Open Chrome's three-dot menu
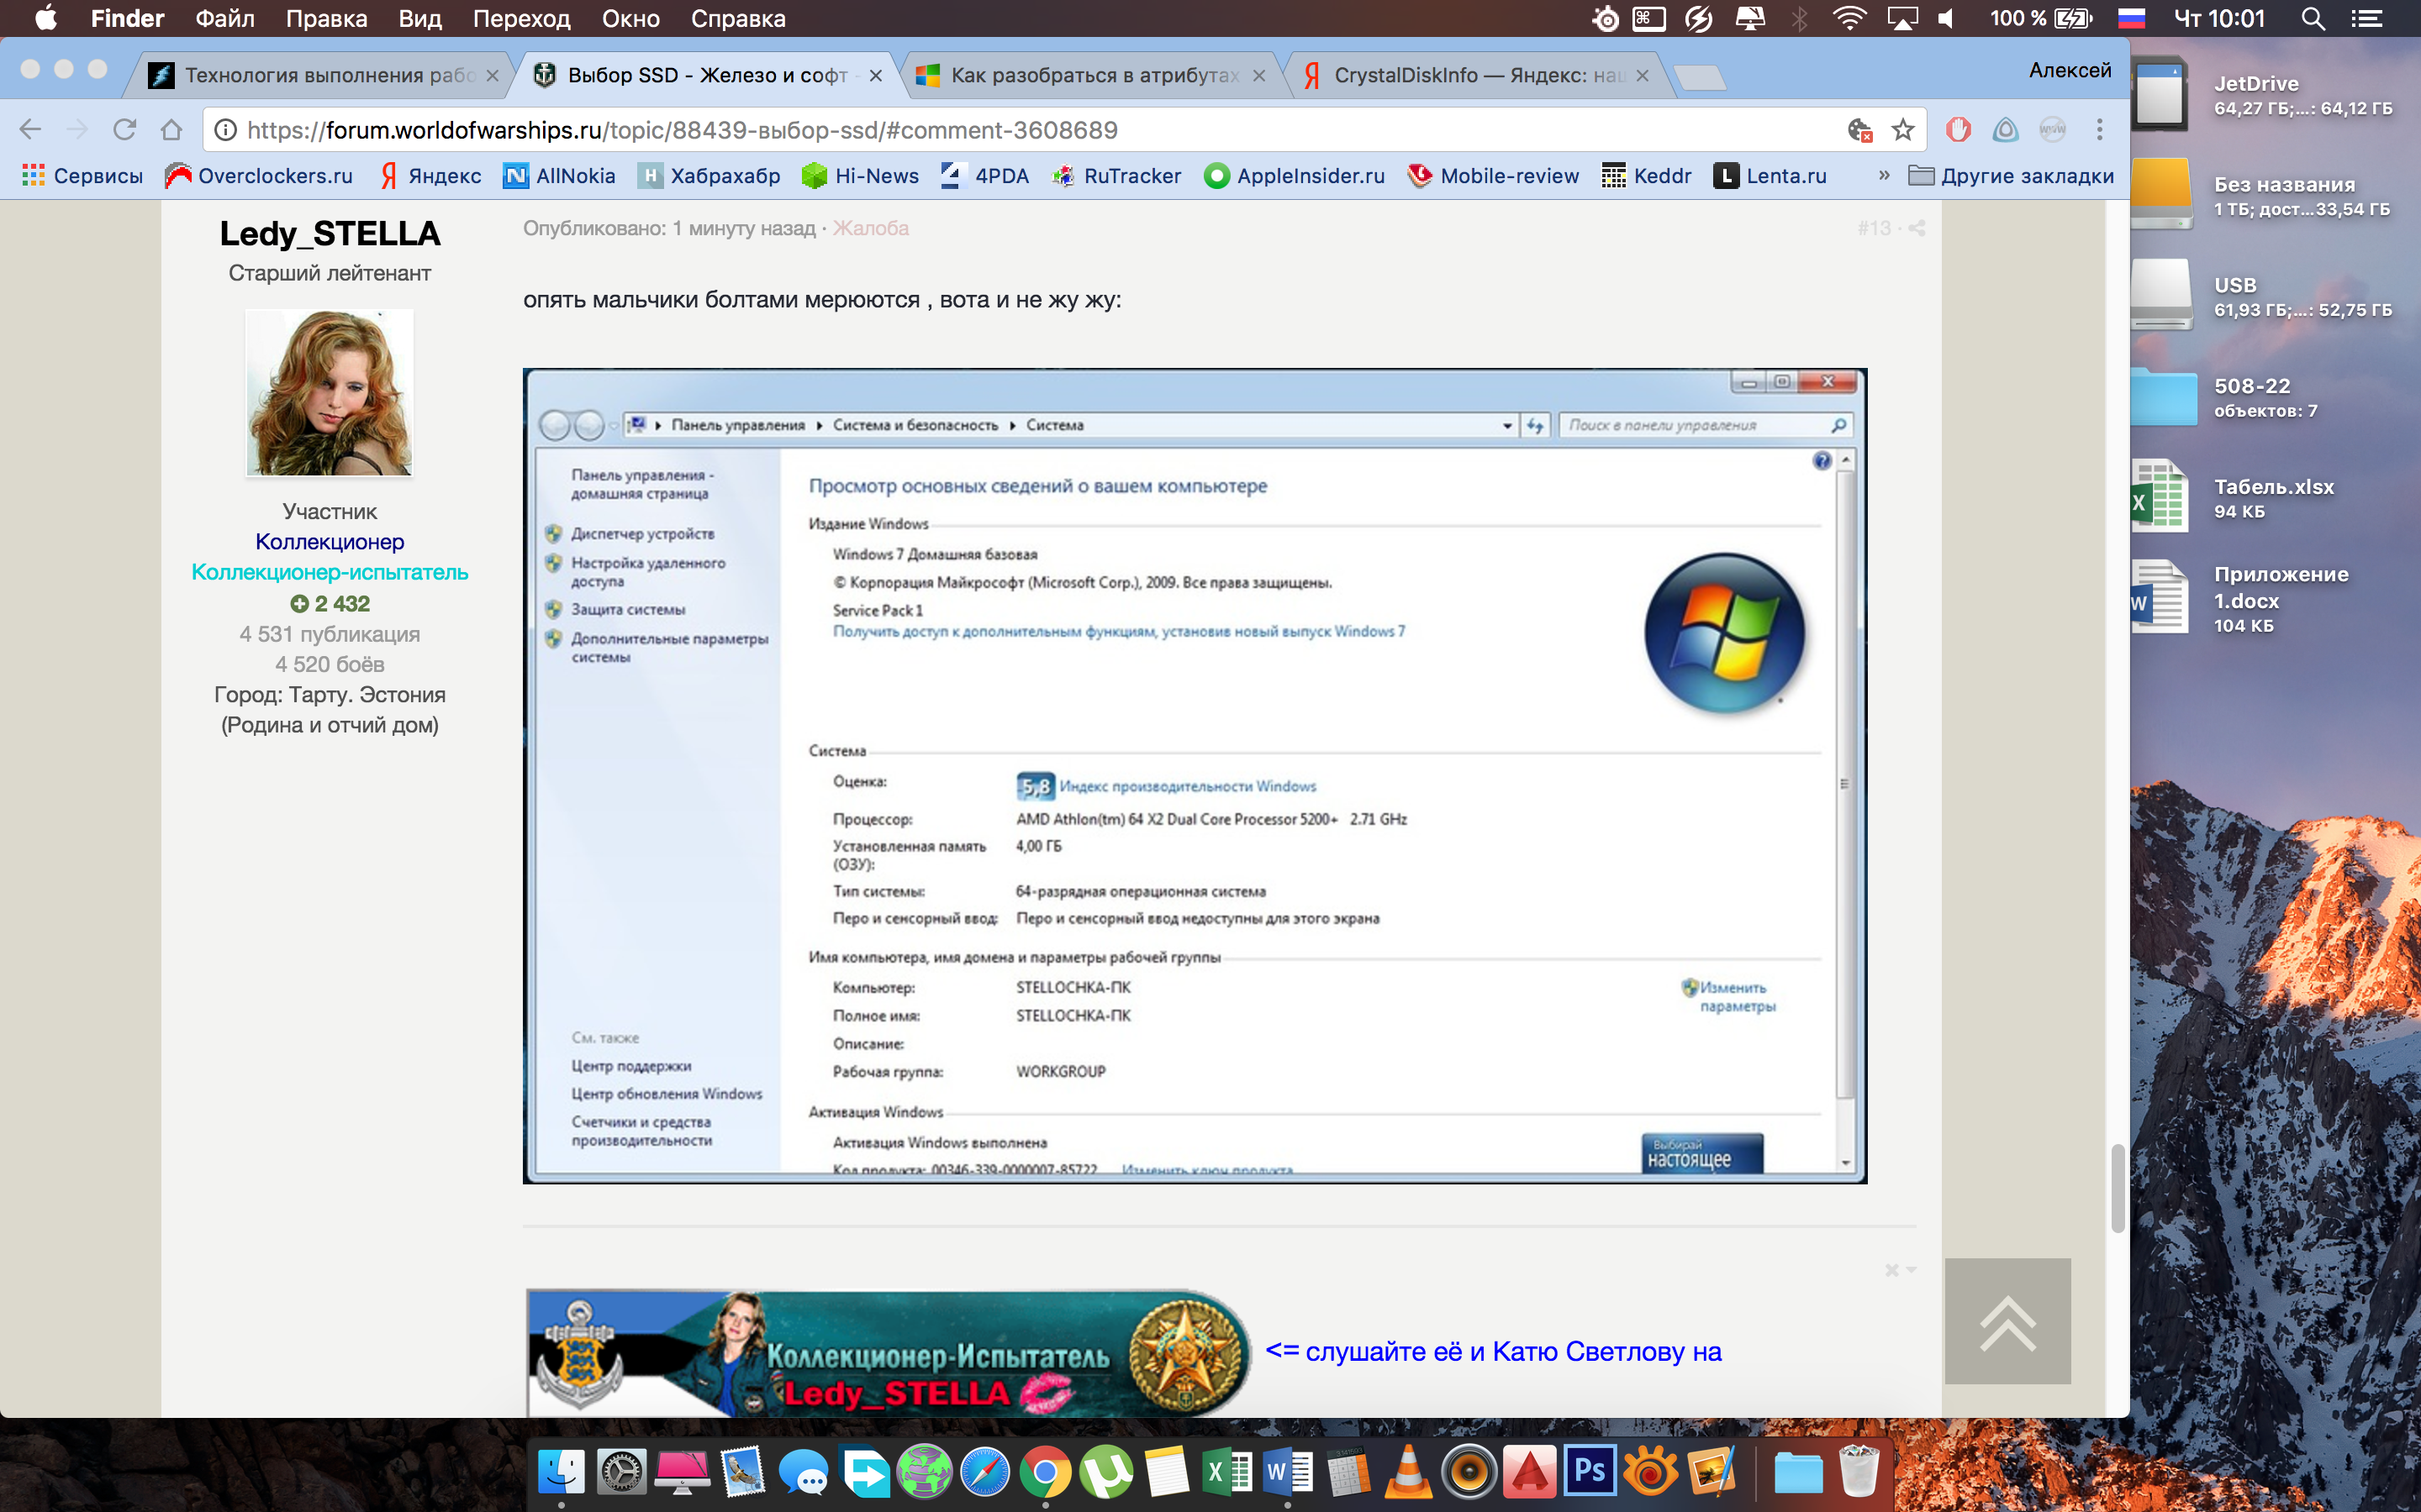2421x1512 pixels. point(2099,130)
